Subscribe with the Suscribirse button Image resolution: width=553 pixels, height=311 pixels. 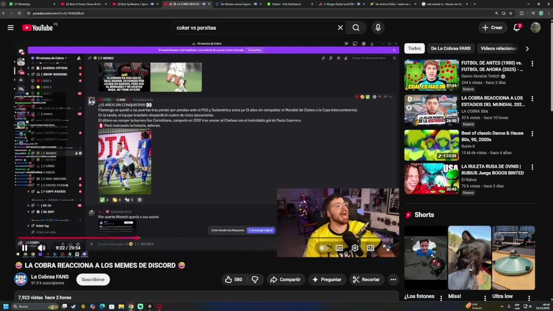pos(93,279)
